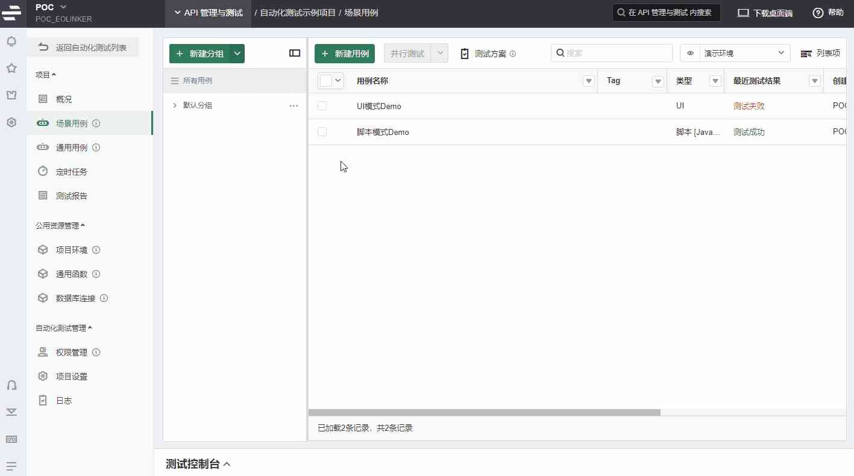854x476 pixels.
Task: Open the UI模式Demo test case
Action: tap(378, 106)
